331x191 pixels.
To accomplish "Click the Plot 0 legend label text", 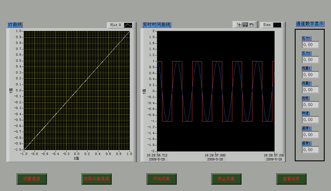I will point(115,25).
